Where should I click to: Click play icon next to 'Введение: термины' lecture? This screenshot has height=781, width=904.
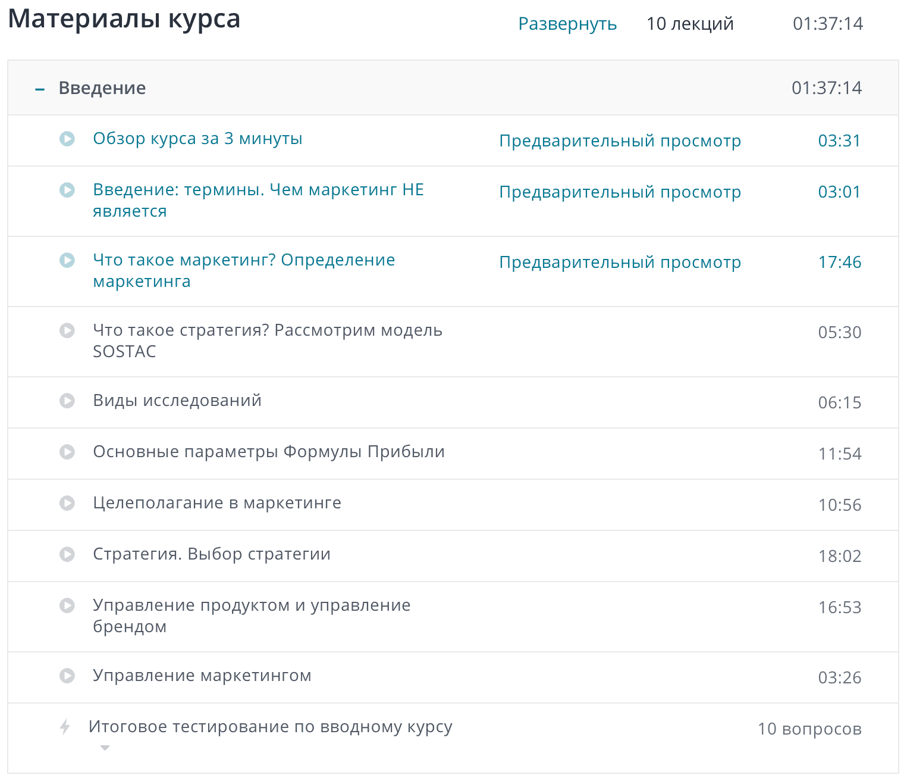(x=67, y=190)
